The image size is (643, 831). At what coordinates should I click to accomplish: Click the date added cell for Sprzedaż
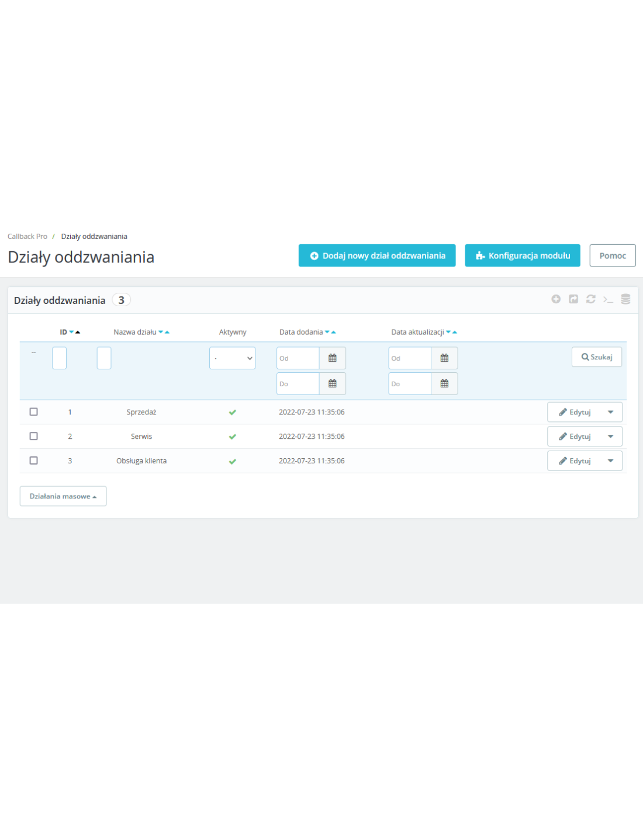(x=312, y=412)
